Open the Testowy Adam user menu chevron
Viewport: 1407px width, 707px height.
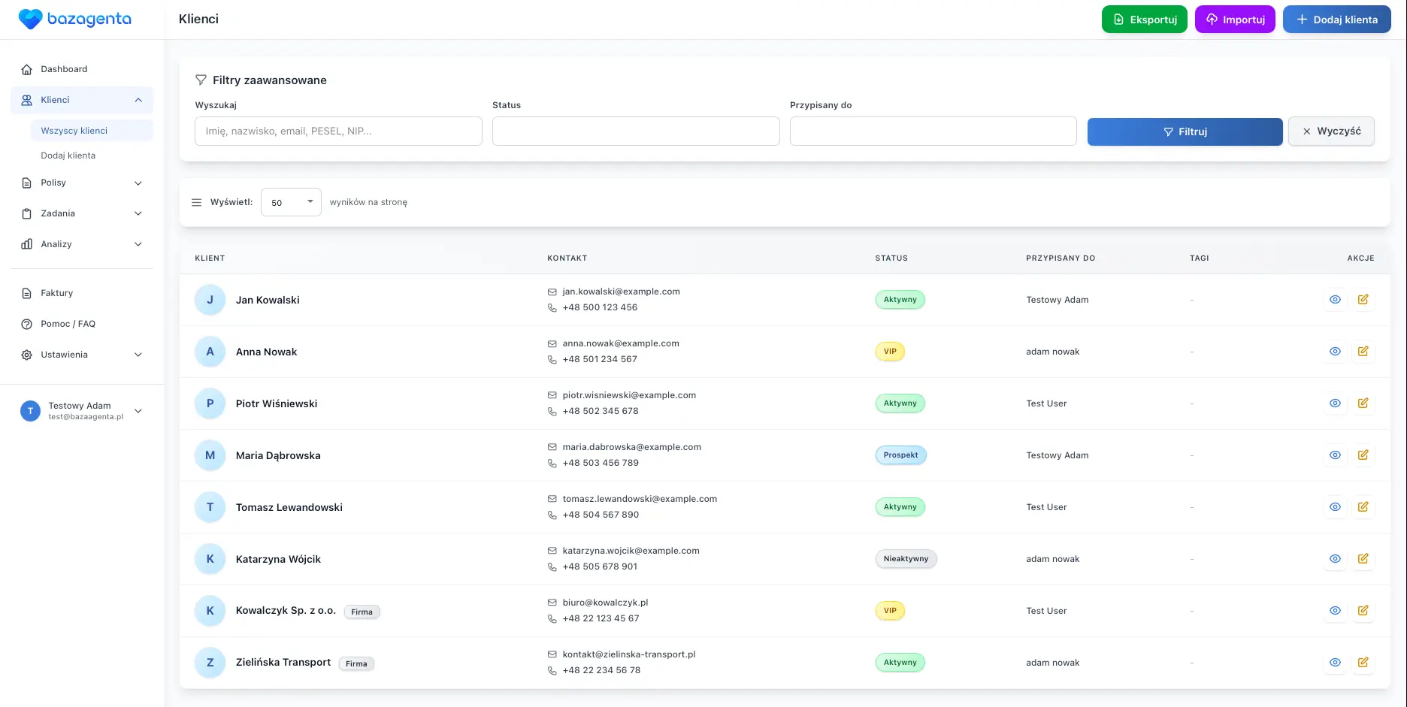tap(138, 411)
